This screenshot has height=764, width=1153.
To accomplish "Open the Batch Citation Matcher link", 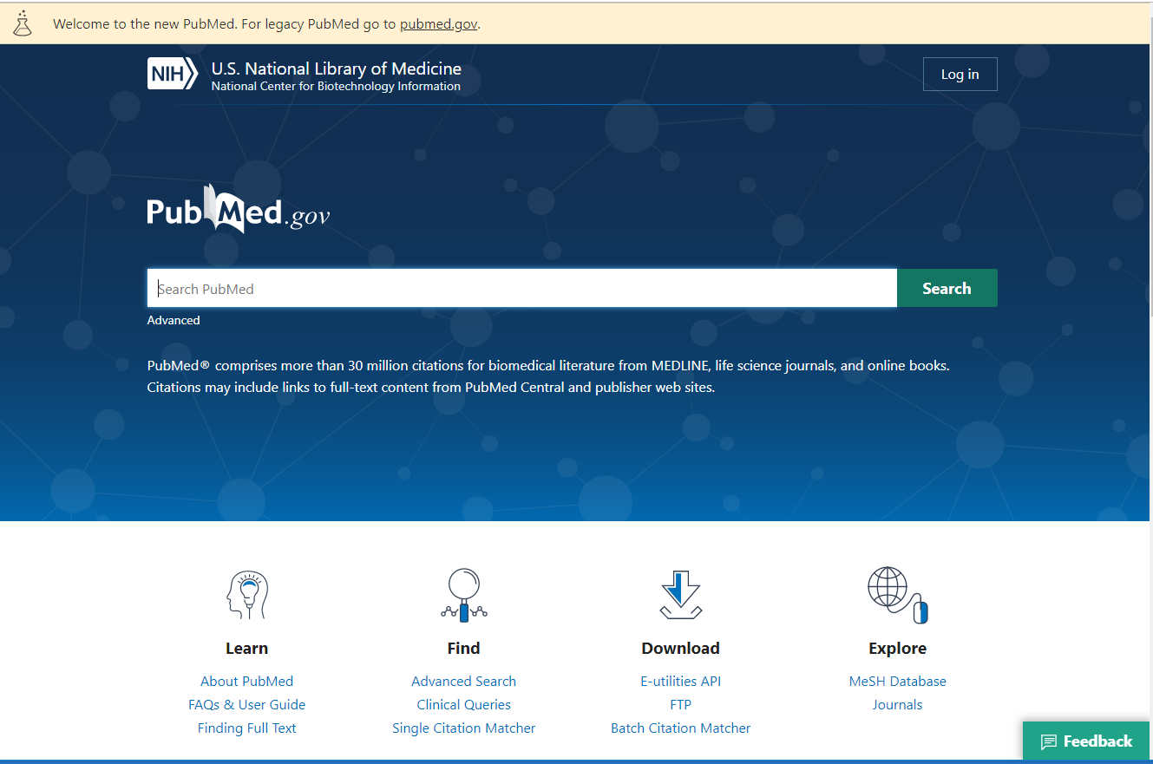I will tap(681, 728).
